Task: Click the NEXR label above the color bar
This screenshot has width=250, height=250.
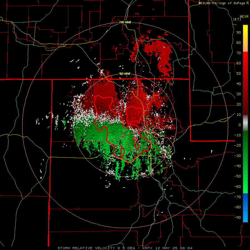Action: click(x=244, y=17)
